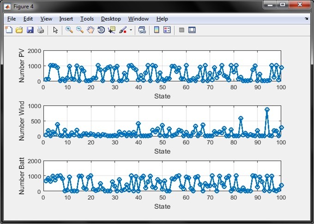Toggle the Edit Plot arrow tool
This screenshot has width=314, height=224.
point(55,30)
